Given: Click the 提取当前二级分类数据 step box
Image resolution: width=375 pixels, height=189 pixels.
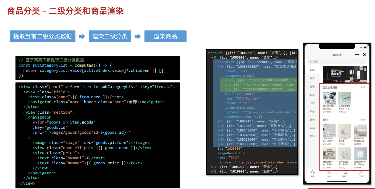Looking at the screenshot, I should 43,36.
